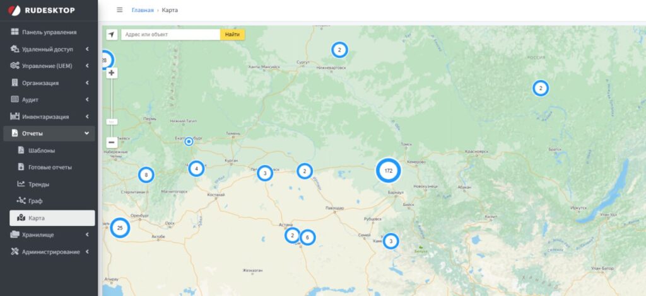Viewport: 646px width, 296px height.
Task: Zoom out with the map minus button
Action: 112,142
